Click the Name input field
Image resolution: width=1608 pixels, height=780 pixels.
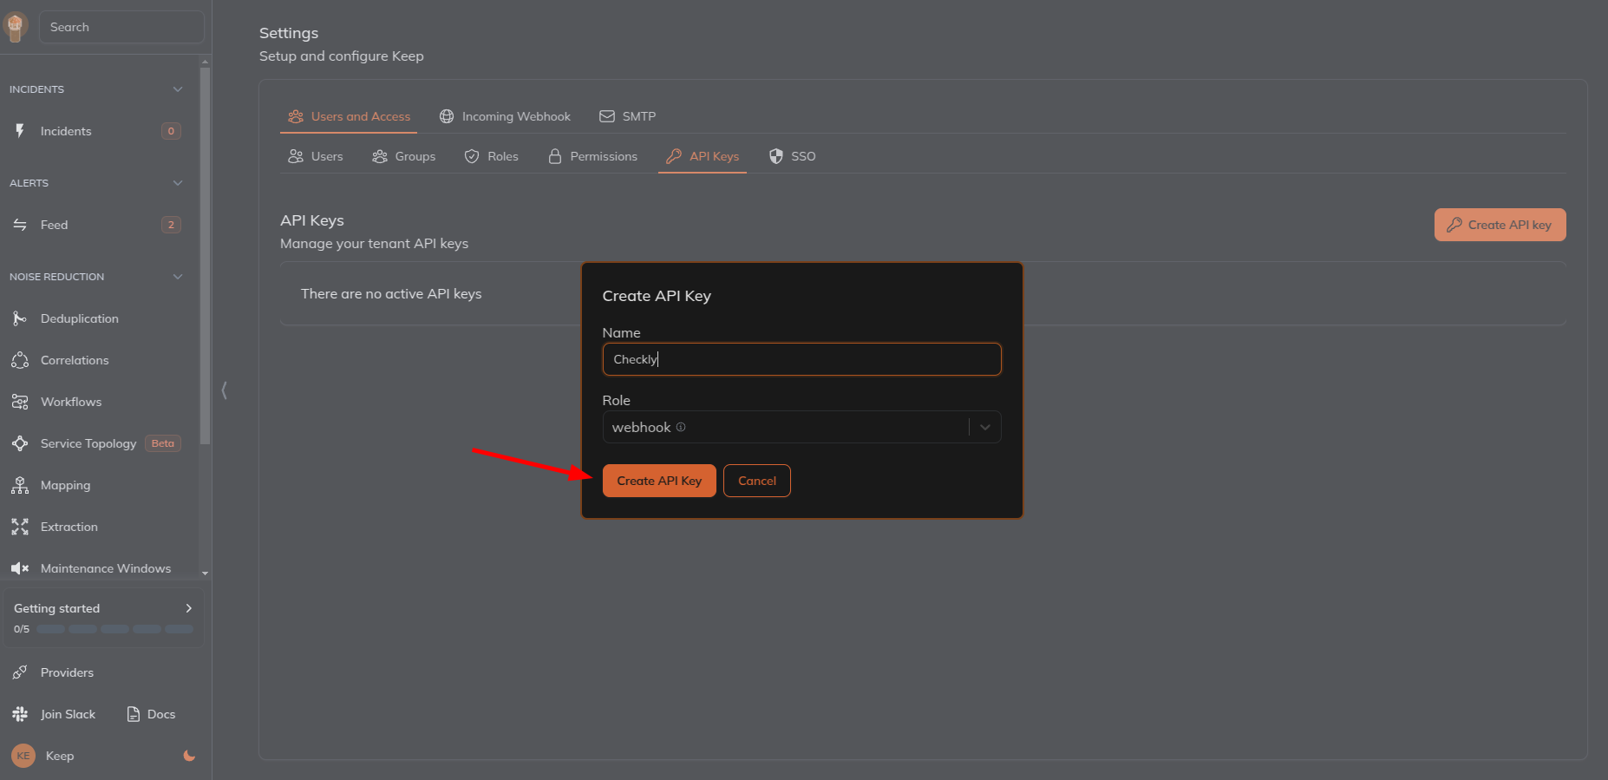click(802, 359)
